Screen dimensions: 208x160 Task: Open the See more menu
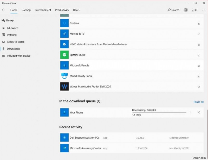pyautogui.click(x=204, y=10)
